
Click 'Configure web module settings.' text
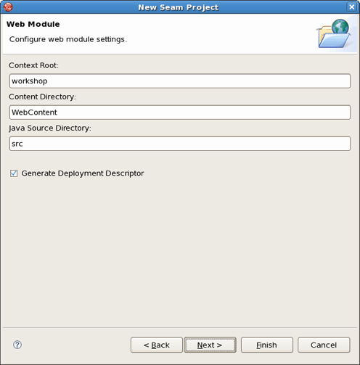click(68, 39)
